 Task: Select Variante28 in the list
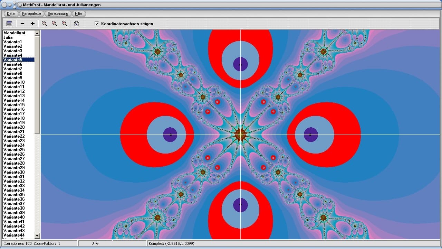(14, 163)
